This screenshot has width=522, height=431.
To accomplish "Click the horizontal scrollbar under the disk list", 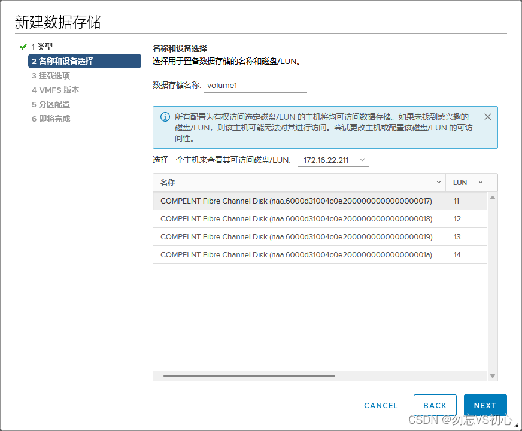I will (249, 376).
